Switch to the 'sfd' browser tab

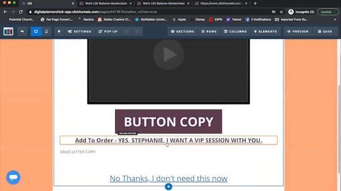(x=48, y=4)
